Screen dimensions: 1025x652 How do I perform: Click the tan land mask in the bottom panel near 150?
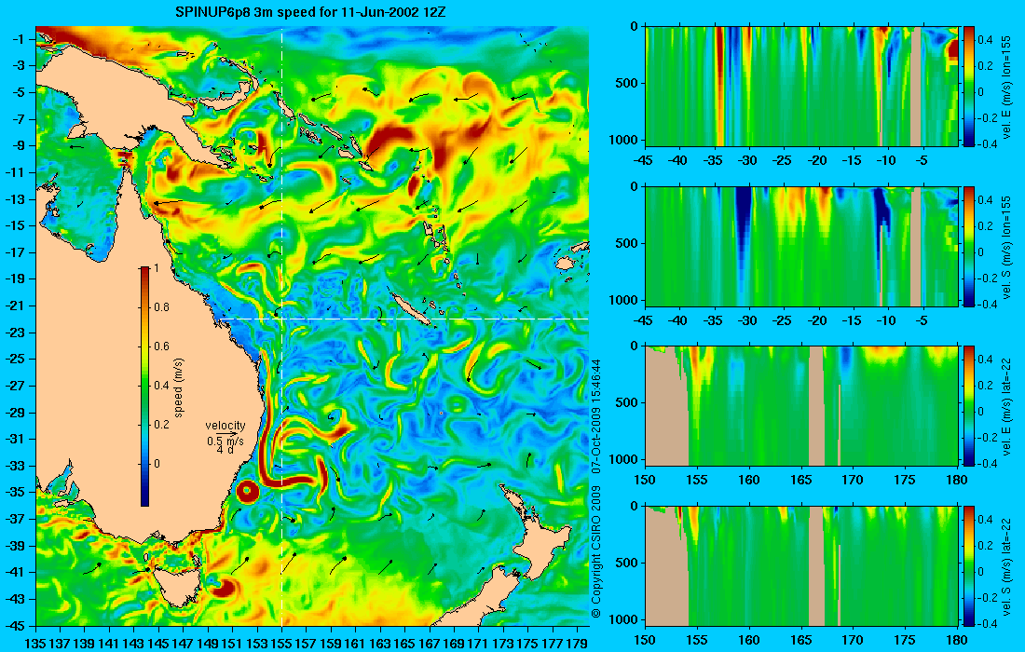pyautogui.click(x=667, y=568)
